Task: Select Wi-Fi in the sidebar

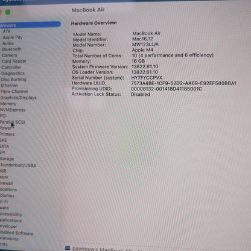Action: pos(4,202)
